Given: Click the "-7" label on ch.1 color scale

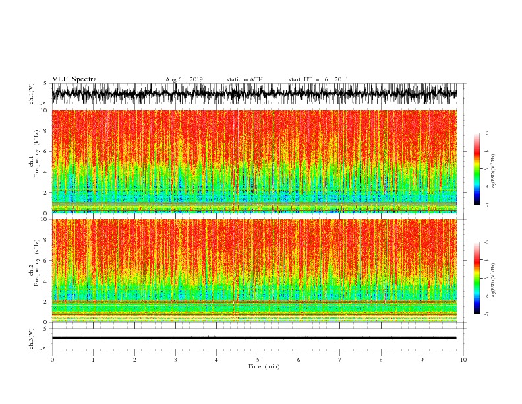Looking at the screenshot, I should 486,205.
